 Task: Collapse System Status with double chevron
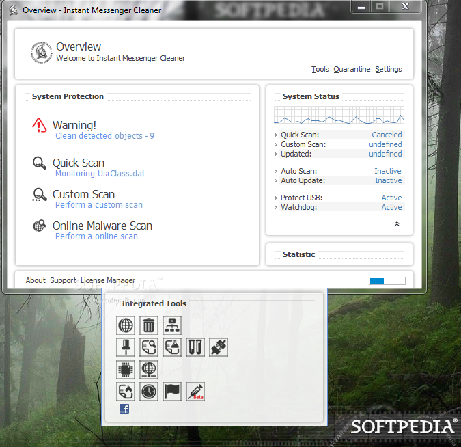tap(397, 224)
